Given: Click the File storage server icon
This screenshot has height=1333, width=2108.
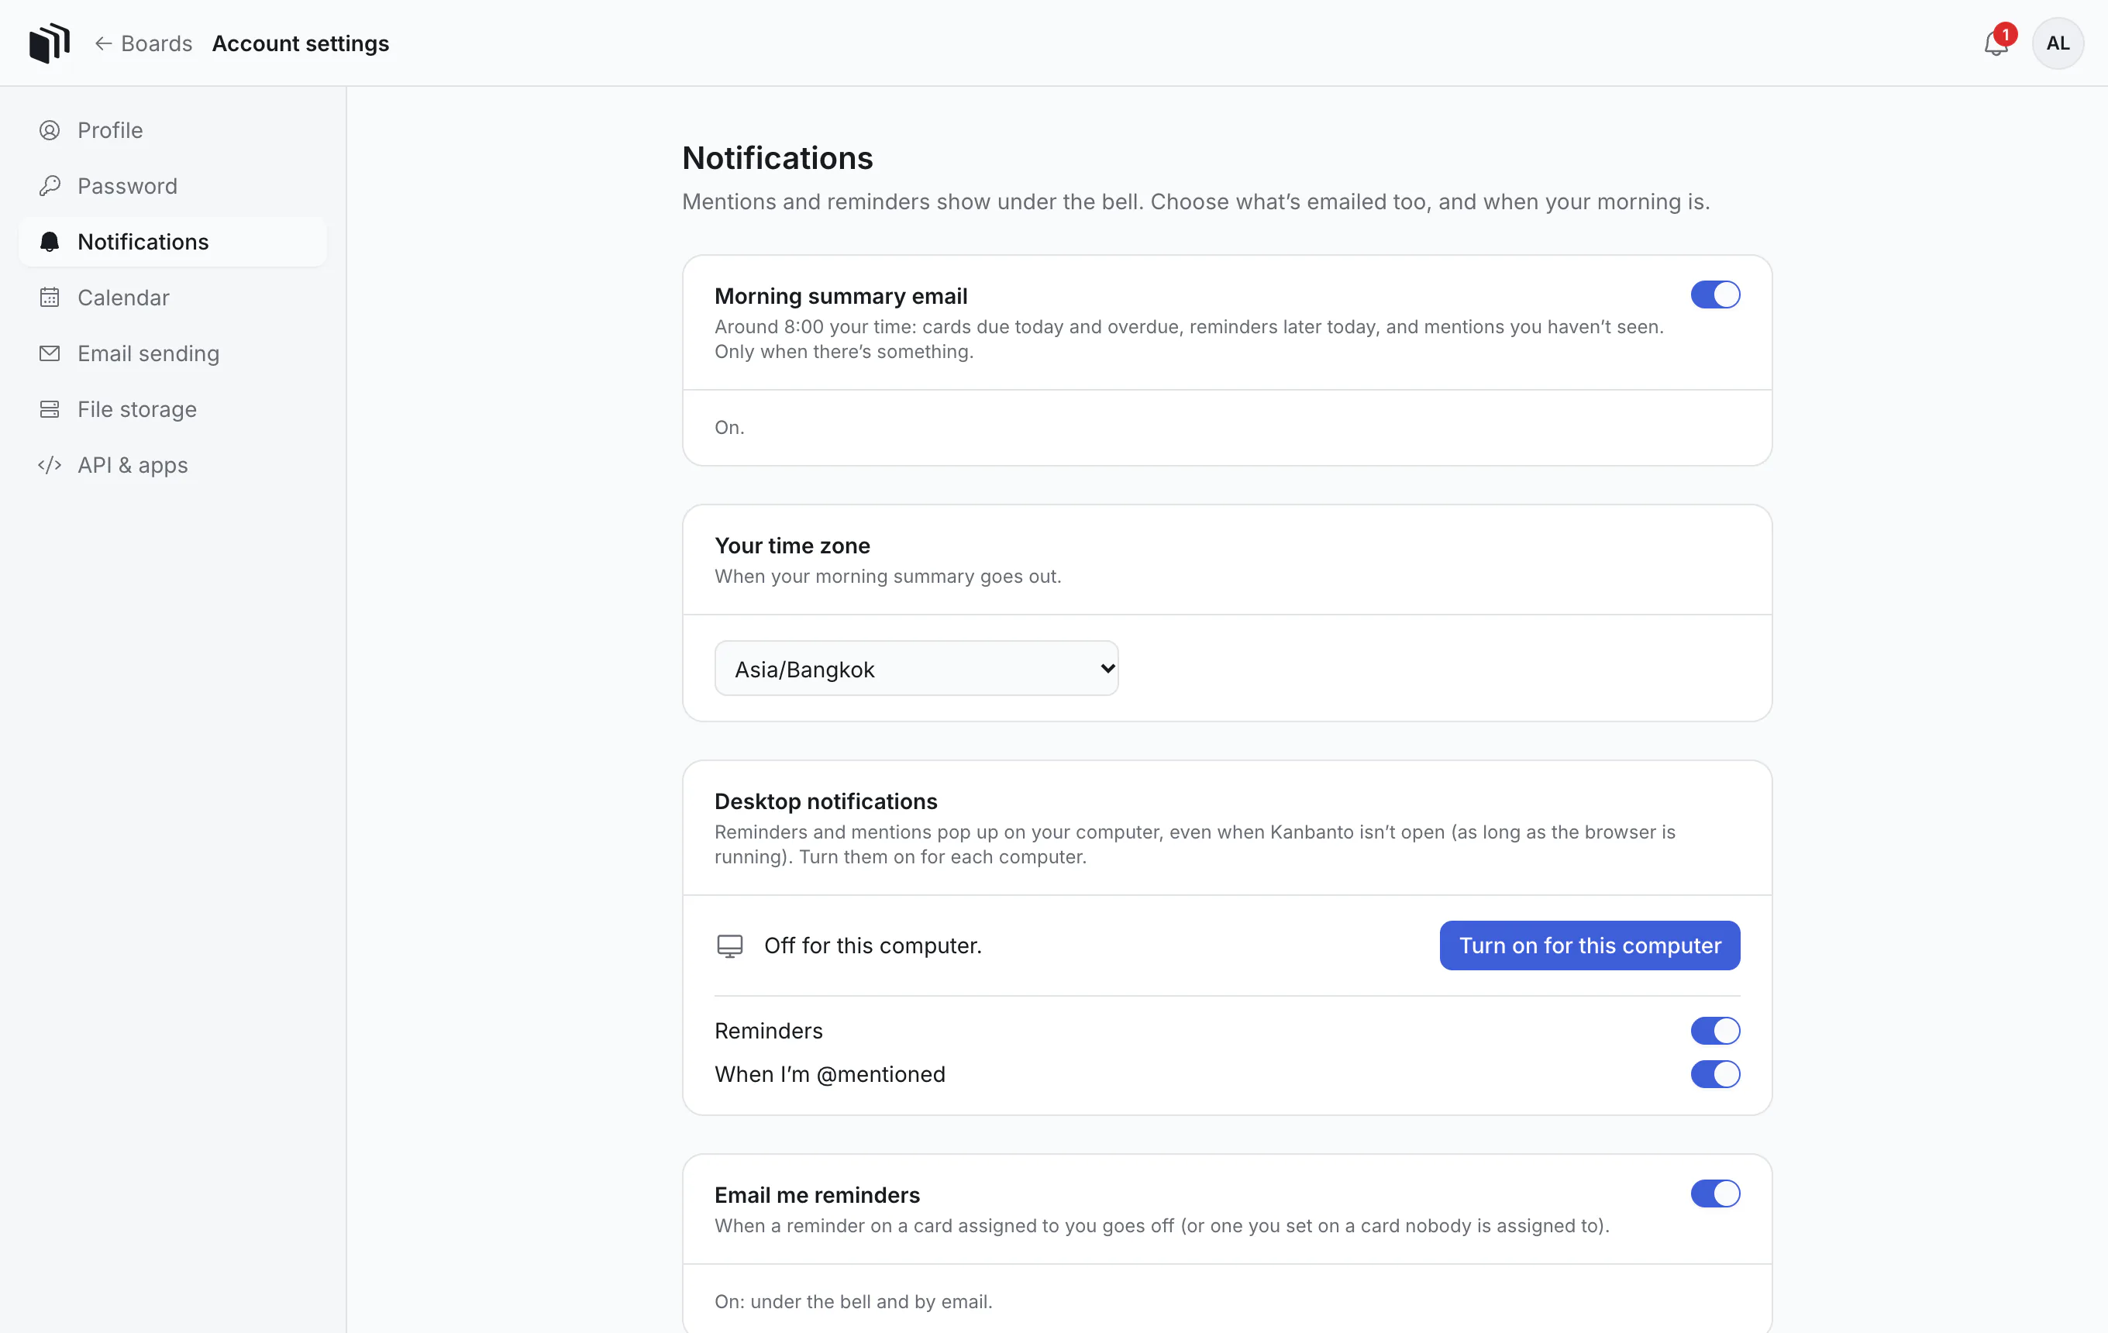Looking at the screenshot, I should coord(50,410).
